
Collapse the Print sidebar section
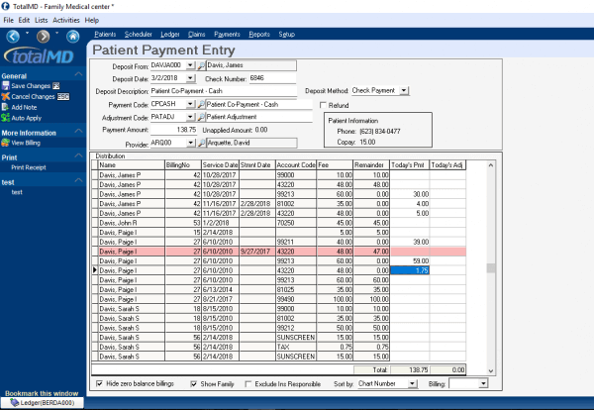[79, 155]
